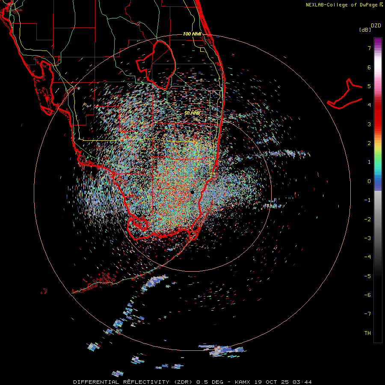The height and width of the screenshot is (385, 385).
Task: Click the 50 NMI range ring label
Action: point(192,113)
